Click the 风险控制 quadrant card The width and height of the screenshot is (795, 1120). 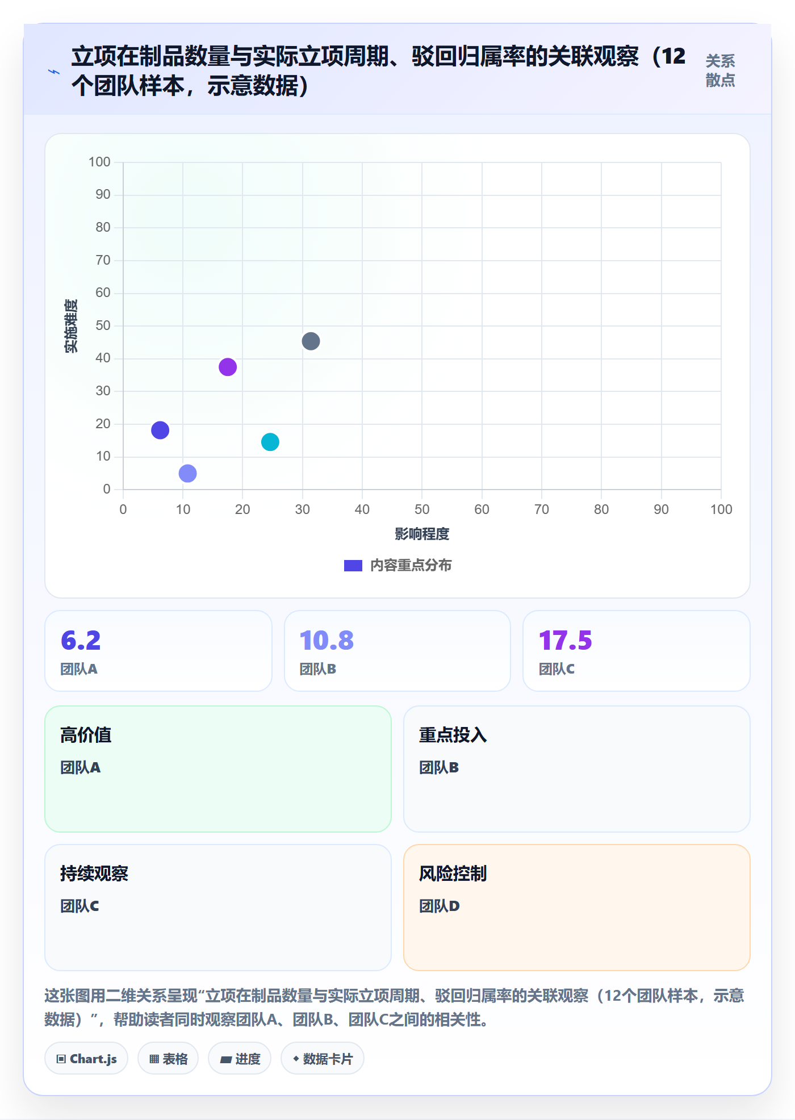click(577, 908)
